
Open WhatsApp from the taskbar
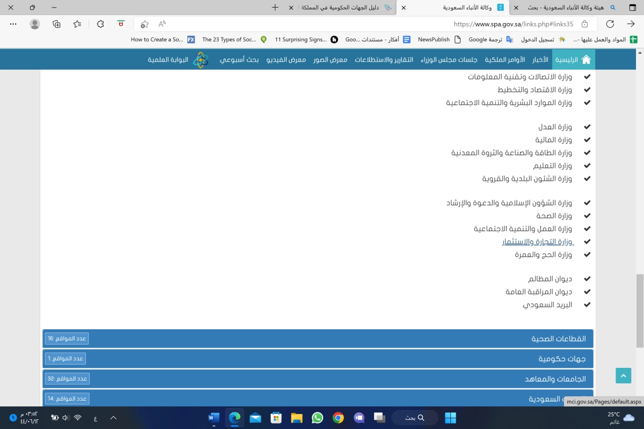tap(317, 418)
